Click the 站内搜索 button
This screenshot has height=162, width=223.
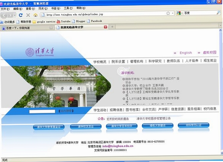(x=66, y=111)
